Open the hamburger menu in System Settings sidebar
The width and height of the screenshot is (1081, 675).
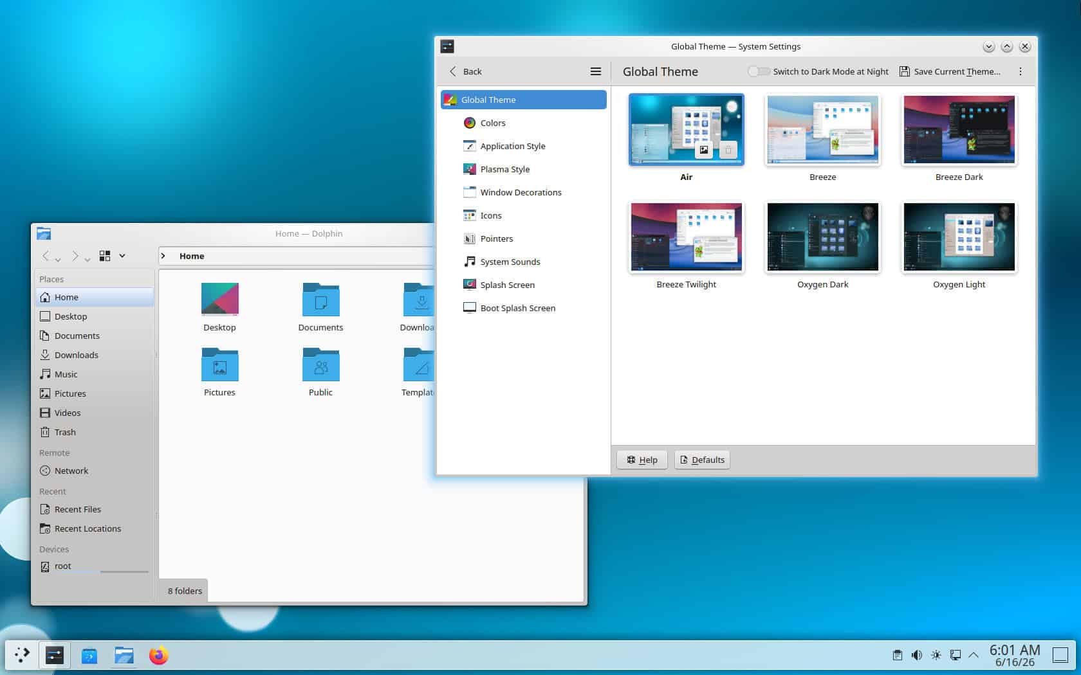coord(596,71)
